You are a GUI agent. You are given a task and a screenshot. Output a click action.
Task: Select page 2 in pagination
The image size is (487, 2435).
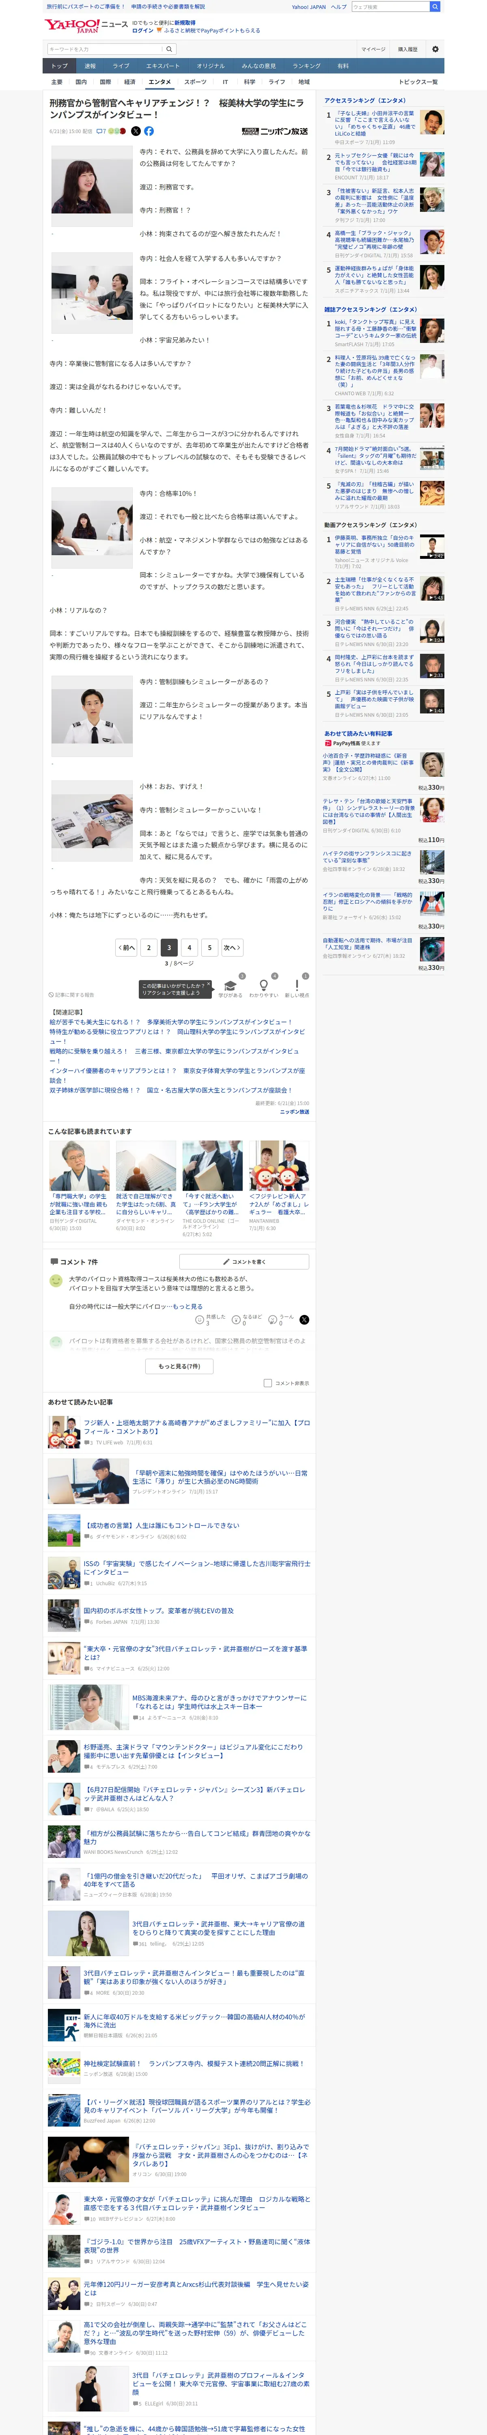pos(149,947)
